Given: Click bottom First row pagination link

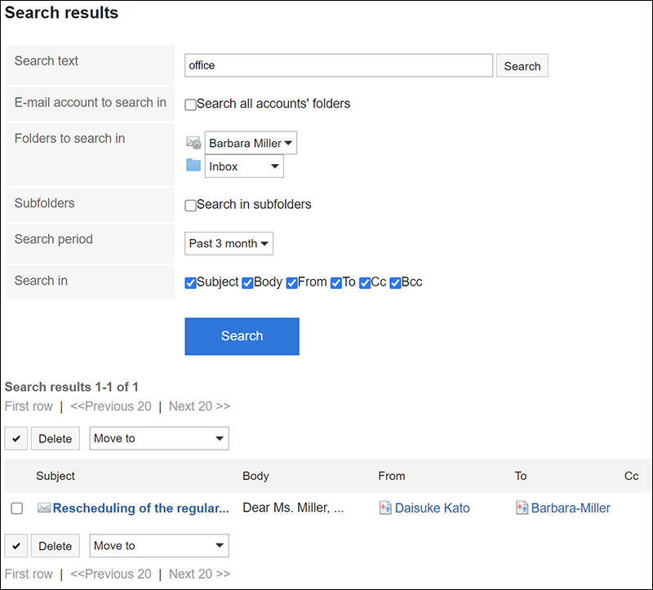Looking at the screenshot, I should point(29,574).
